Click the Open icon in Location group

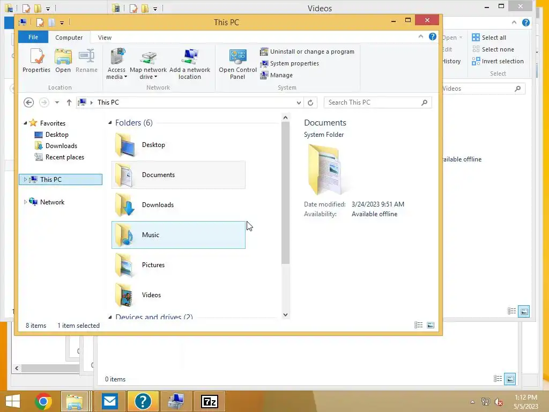(x=63, y=60)
